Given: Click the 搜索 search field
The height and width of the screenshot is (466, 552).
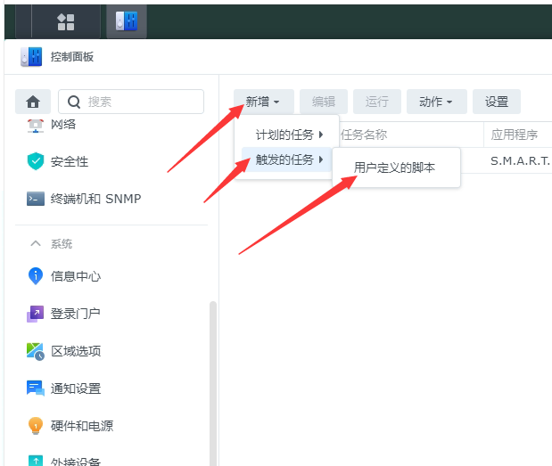Looking at the screenshot, I should pyautogui.click(x=131, y=102).
